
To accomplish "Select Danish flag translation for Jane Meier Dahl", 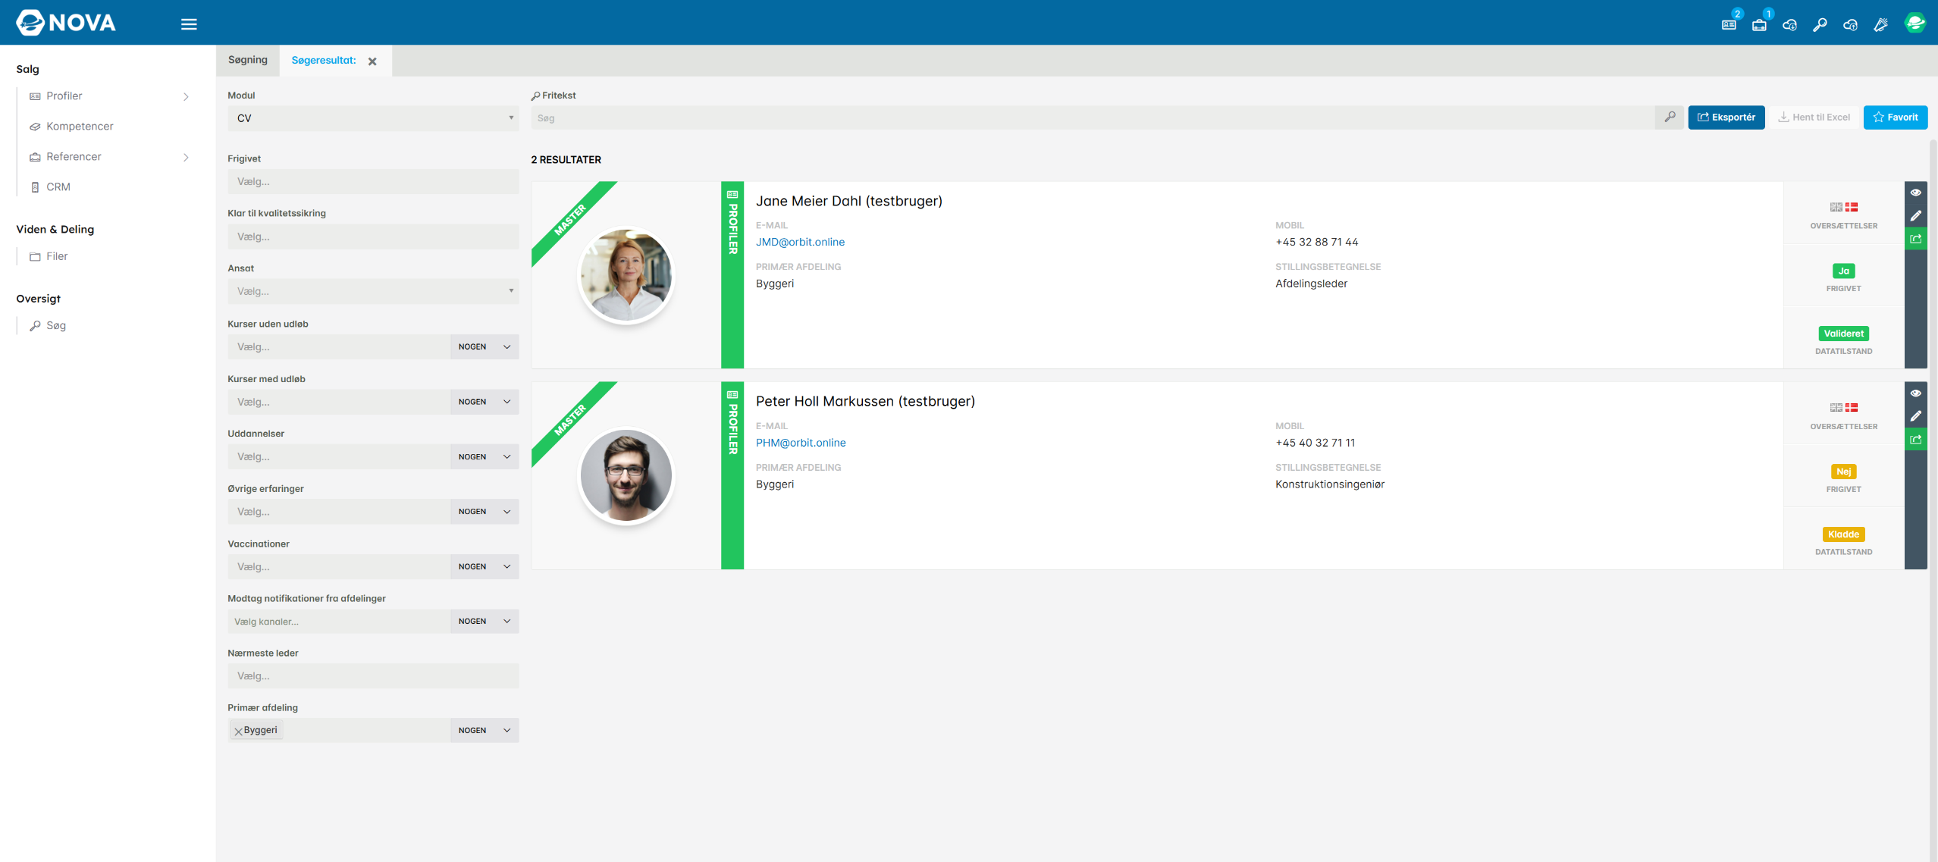I will pos(1851,207).
